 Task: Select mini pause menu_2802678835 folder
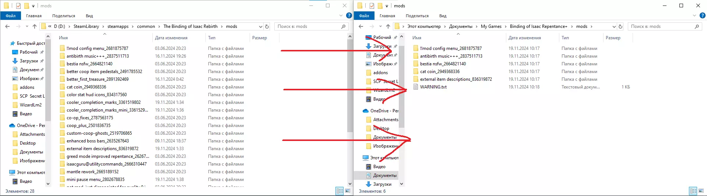click(x=95, y=179)
